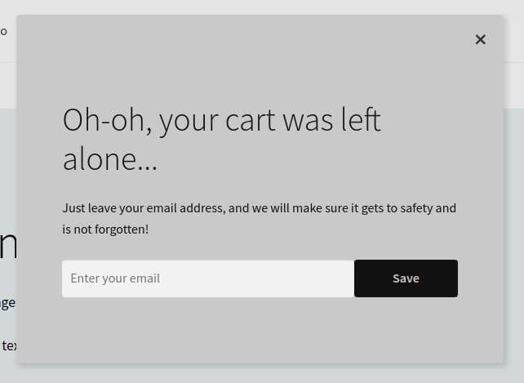The height and width of the screenshot is (383, 524).
Task: Click the 'Just leave your email address' text line
Action: [x=259, y=208]
